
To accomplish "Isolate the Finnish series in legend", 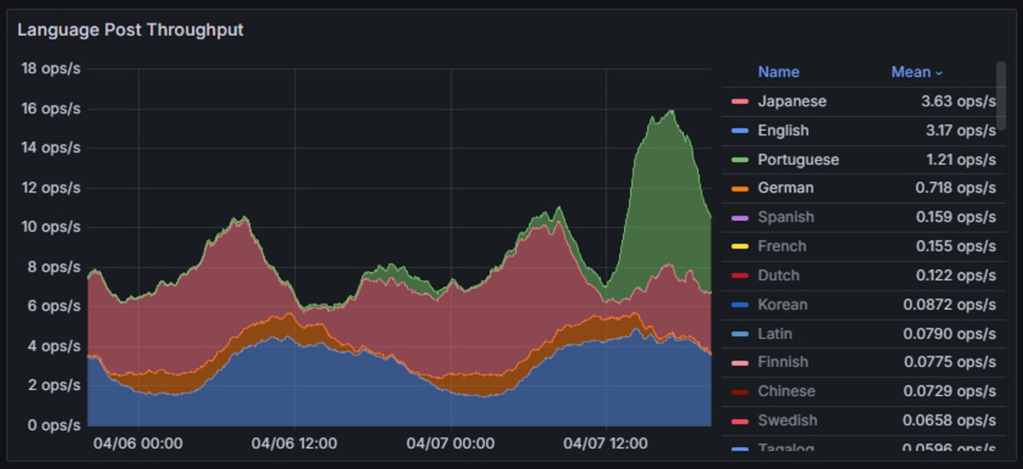I will coord(782,362).
